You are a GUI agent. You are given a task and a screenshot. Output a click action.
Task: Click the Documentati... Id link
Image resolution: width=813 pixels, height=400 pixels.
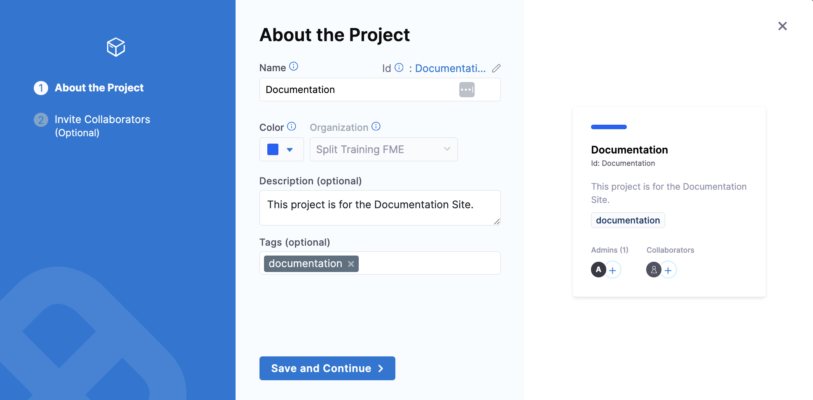point(450,68)
